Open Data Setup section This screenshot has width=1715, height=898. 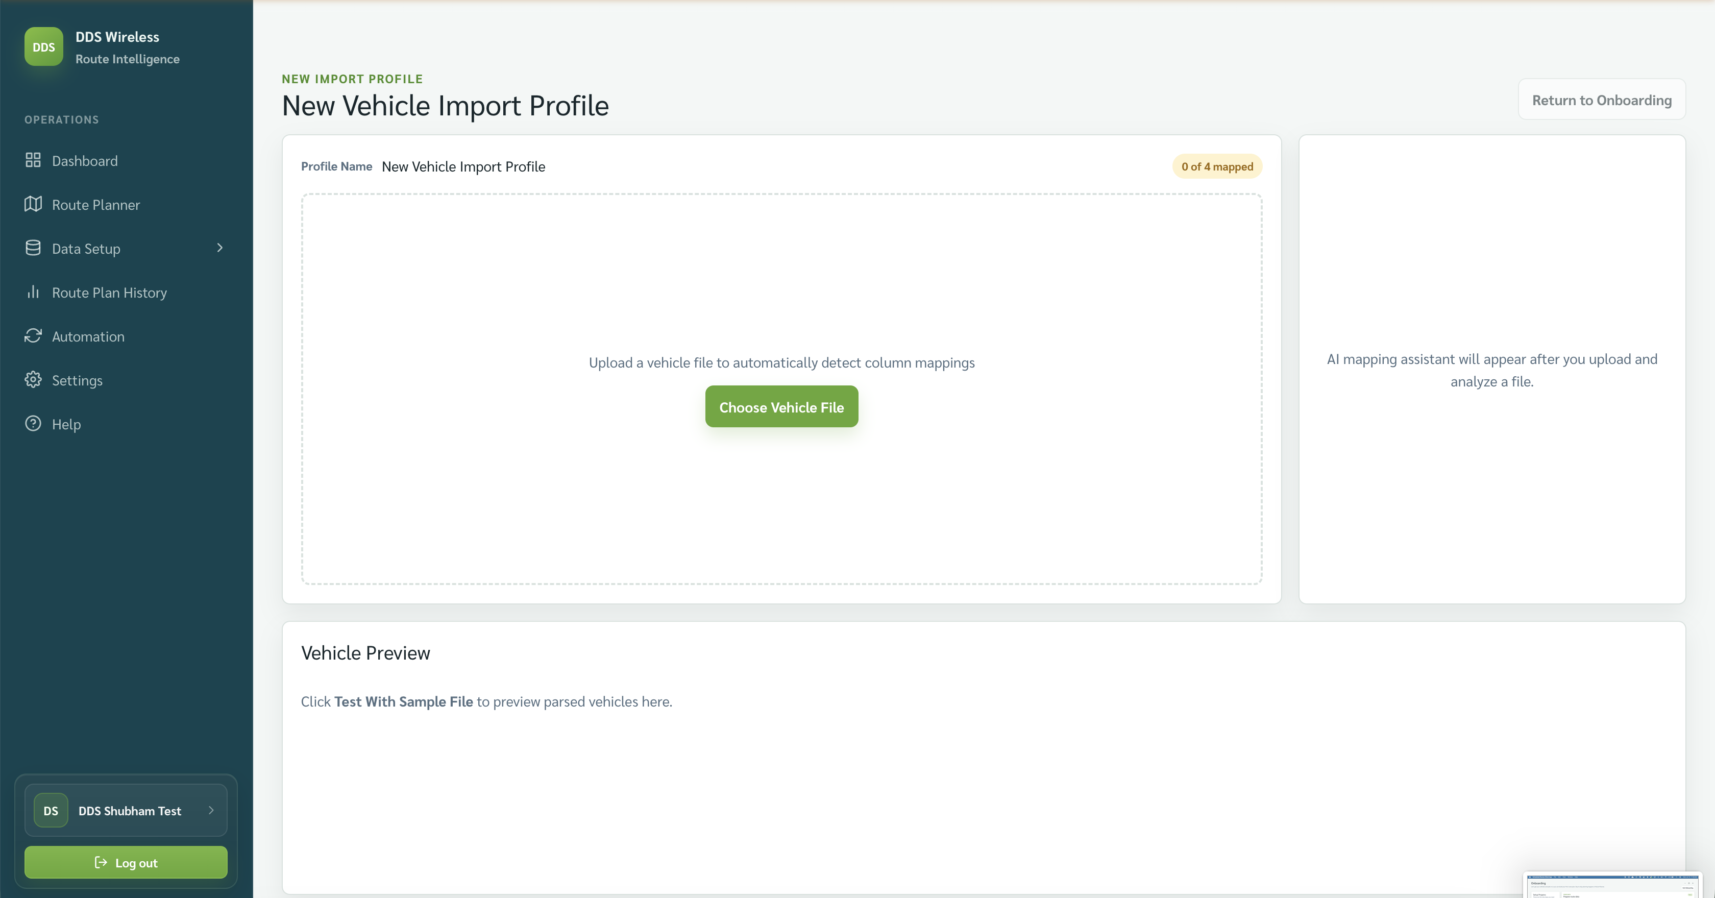pyautogui.click(x=126, y=248)
